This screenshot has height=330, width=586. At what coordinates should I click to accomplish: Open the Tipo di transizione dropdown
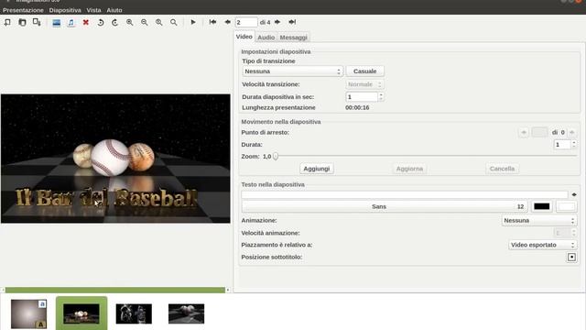[x=292, y=71]
